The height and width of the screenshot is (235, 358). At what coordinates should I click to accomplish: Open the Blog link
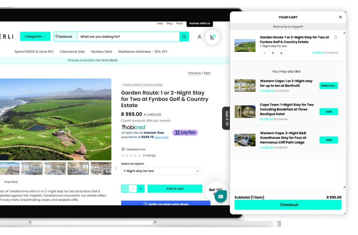pos(169,23)
